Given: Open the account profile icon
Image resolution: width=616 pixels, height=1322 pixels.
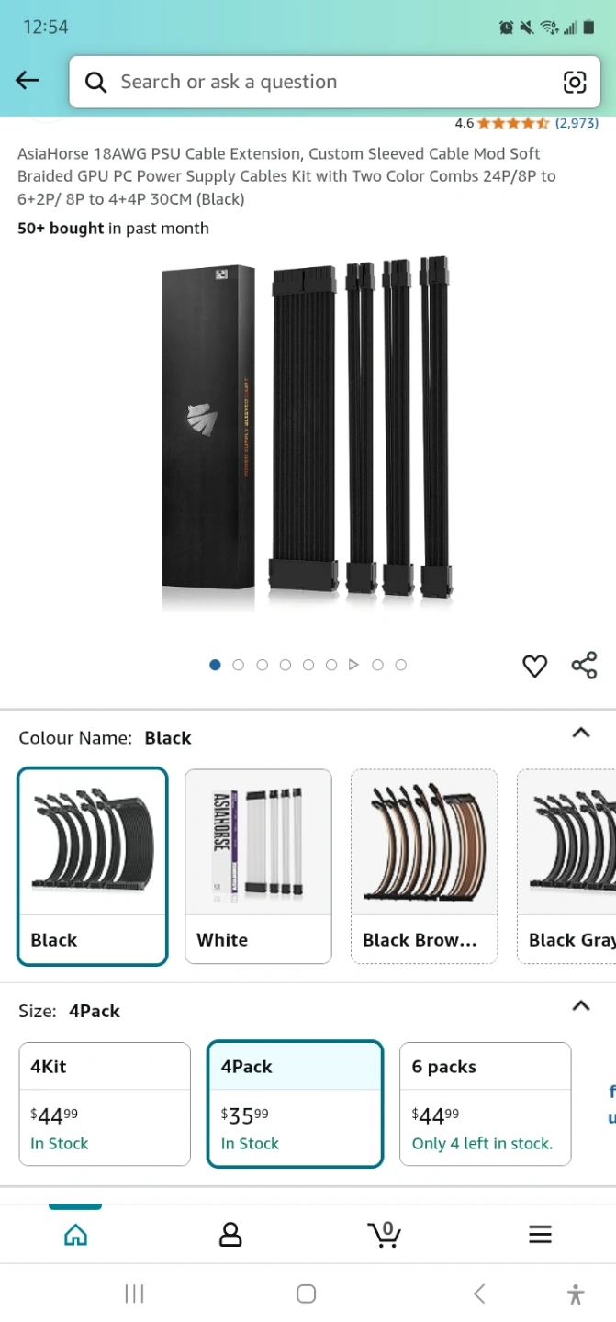Looking at the screenshot, I should pos(230,1234).
